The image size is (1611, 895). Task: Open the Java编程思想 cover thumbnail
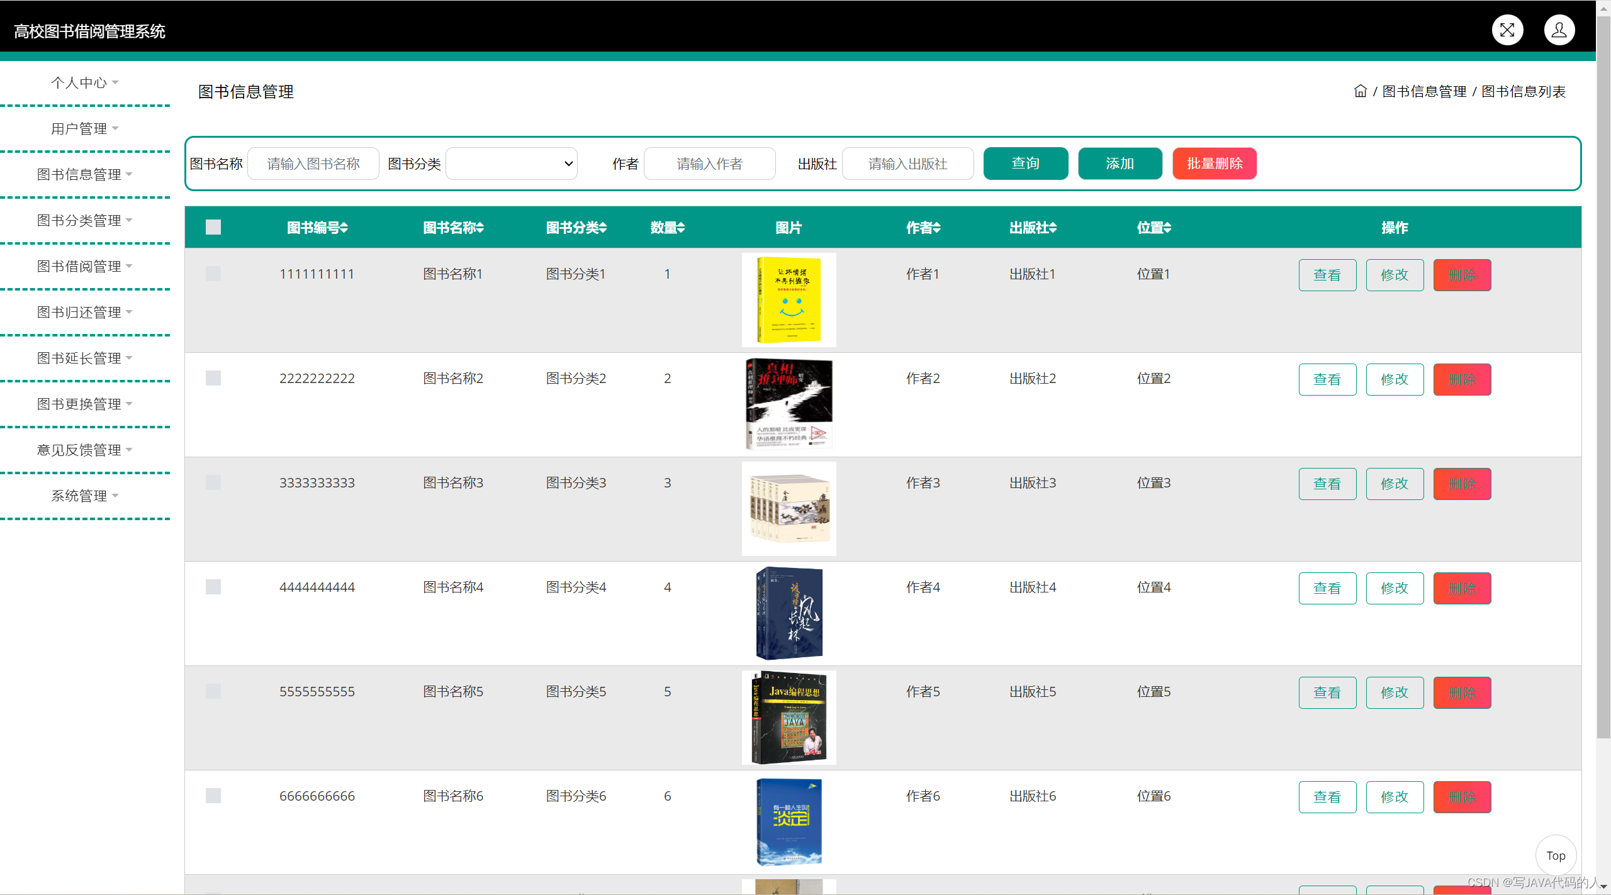(789, 718)
